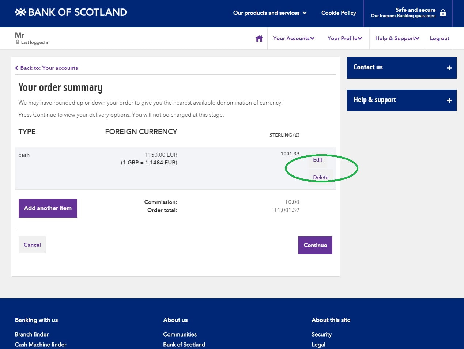Screen dimensions: 464x349
Task: Select the 1150.00 EUR amount text
Action: (x=161, y=155)
